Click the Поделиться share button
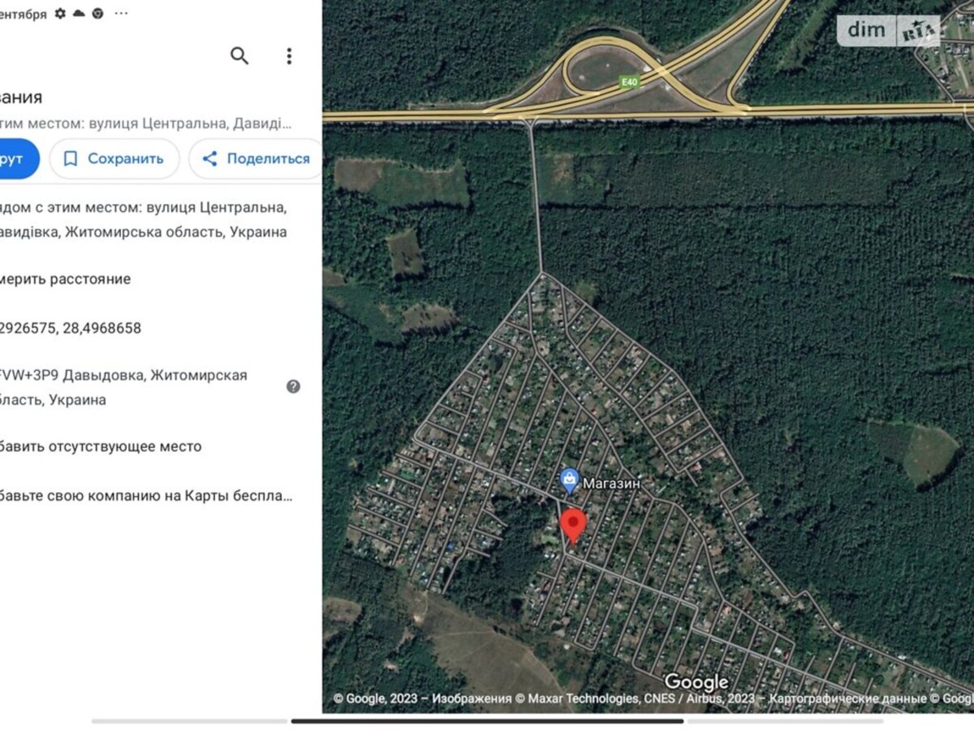Viewport: 974px width, 730px height. pos(256,159)
